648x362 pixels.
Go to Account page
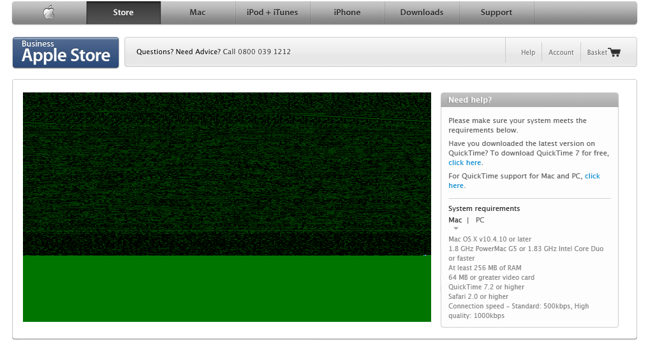(x=561, y=52)
